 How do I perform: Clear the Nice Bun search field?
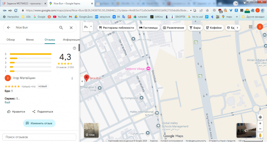(x=71, y=27)
